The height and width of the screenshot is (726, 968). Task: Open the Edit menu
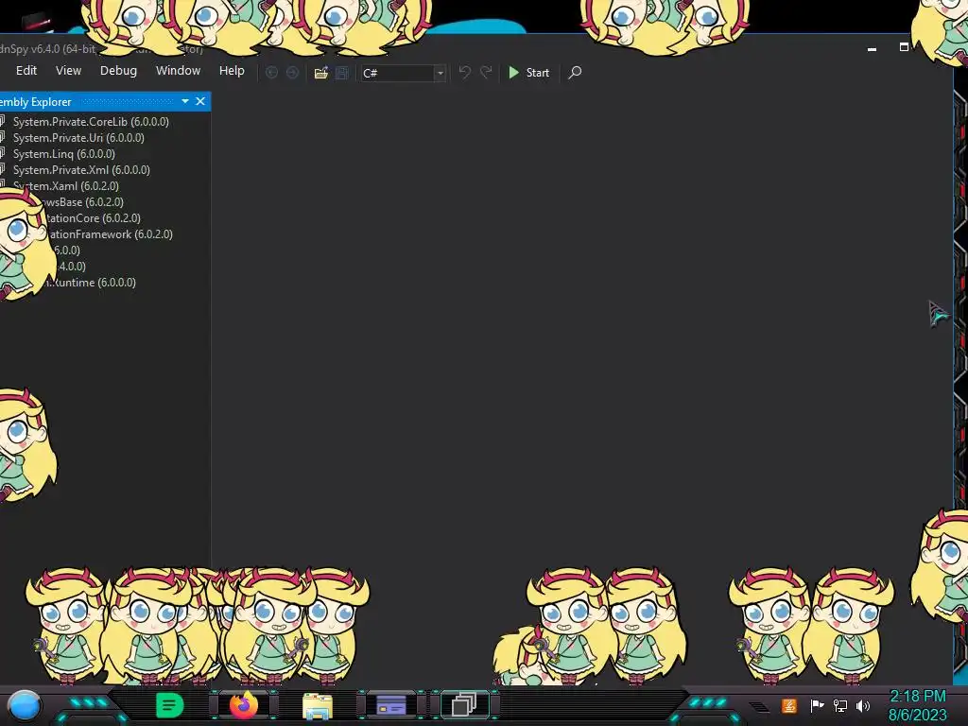coord(26,70)
